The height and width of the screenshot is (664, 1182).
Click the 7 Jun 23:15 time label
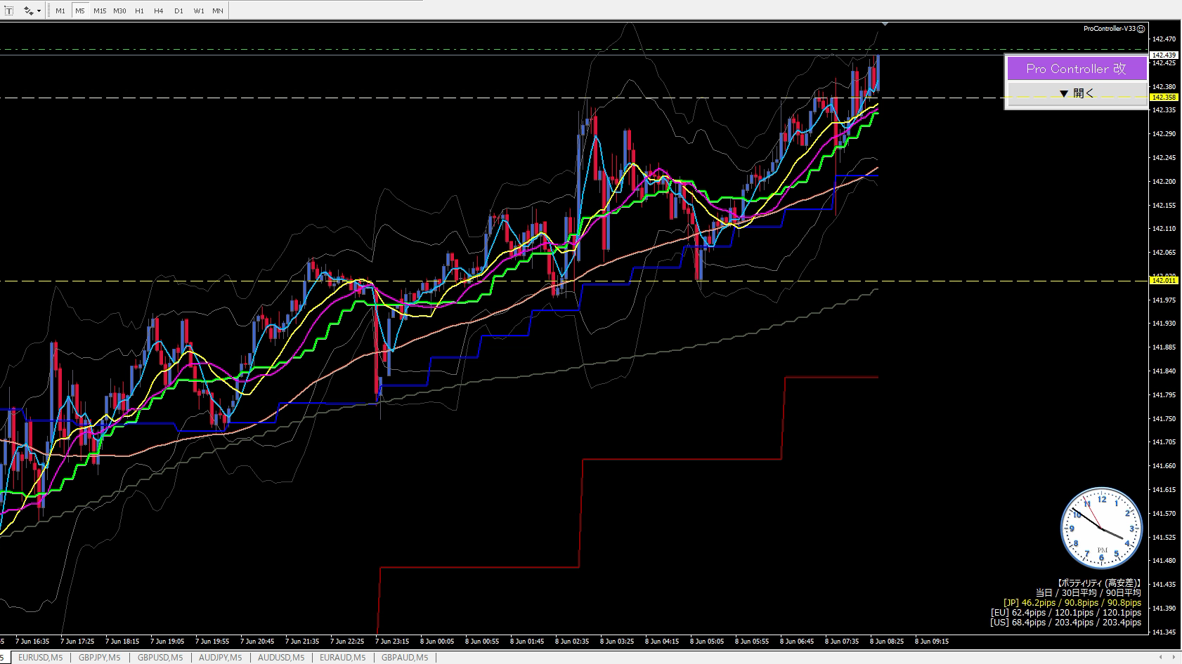coord(392,641)
